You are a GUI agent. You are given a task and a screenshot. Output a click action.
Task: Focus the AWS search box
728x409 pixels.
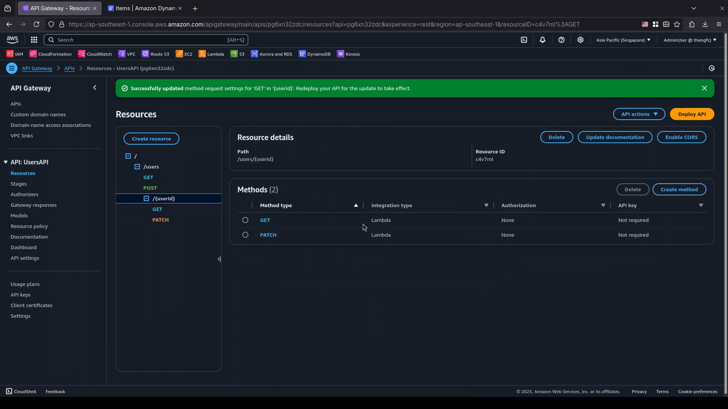click(x=146, y=40)
